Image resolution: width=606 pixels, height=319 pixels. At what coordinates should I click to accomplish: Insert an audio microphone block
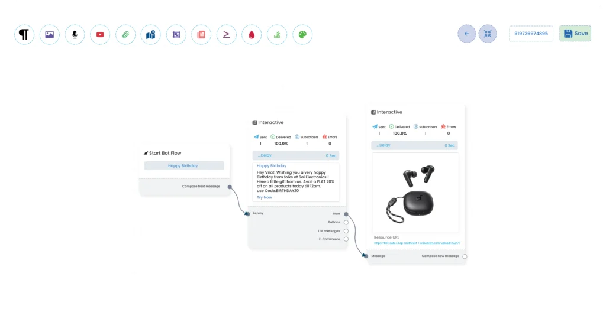(x=75, y=35)
